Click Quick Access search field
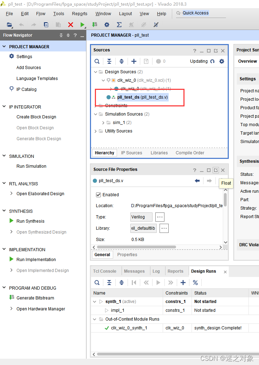Screen dimensions: 259x365 201,13
